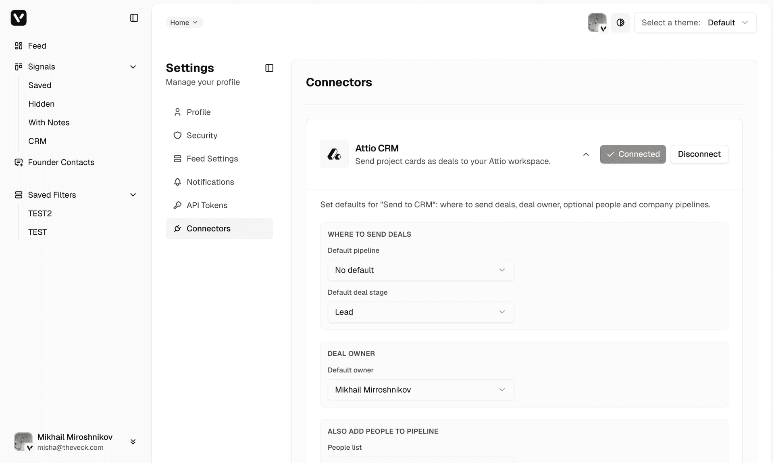Viewport: 774px width, 463px height.
Task: Click the Veck logo in top left
Action: 19,18
